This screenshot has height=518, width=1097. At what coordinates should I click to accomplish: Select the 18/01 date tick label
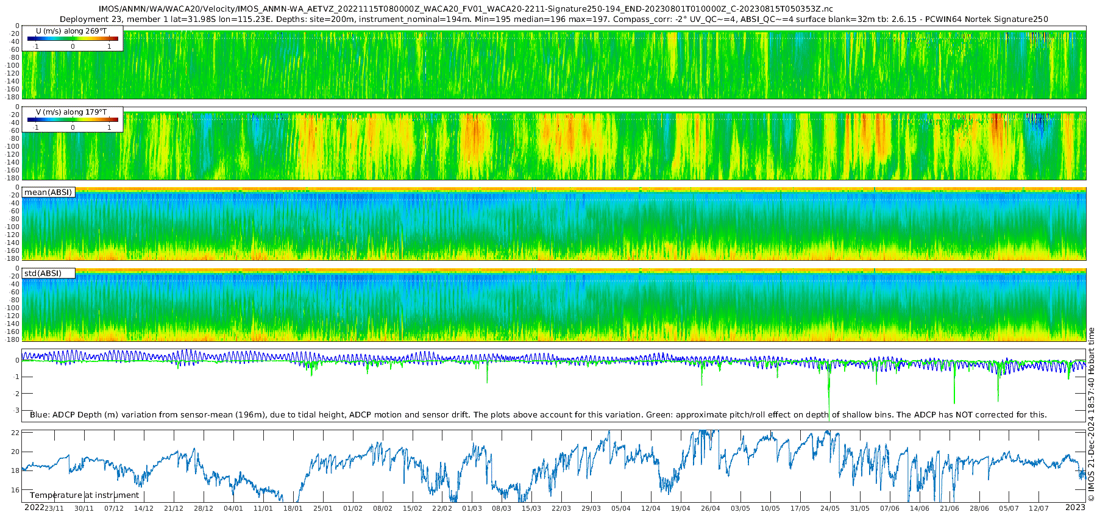point(293,508)
